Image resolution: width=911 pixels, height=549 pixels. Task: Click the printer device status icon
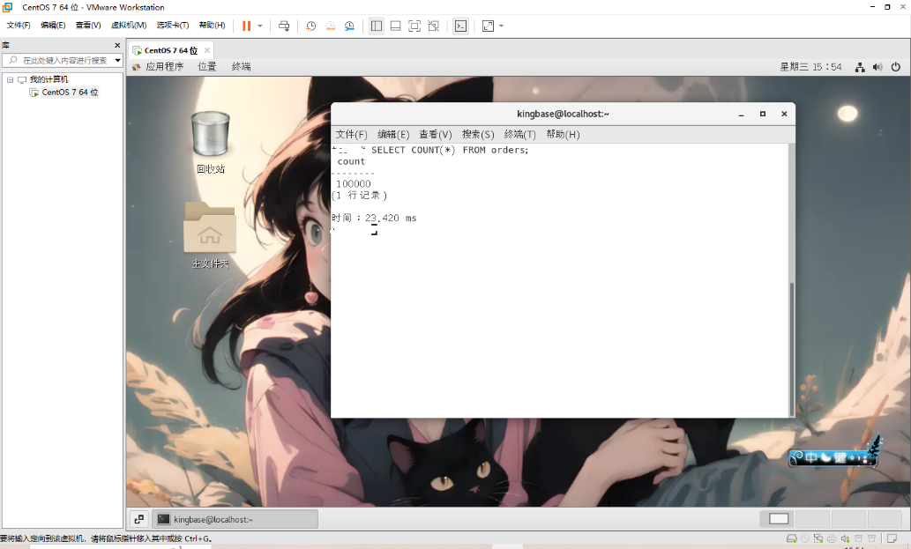832,539
